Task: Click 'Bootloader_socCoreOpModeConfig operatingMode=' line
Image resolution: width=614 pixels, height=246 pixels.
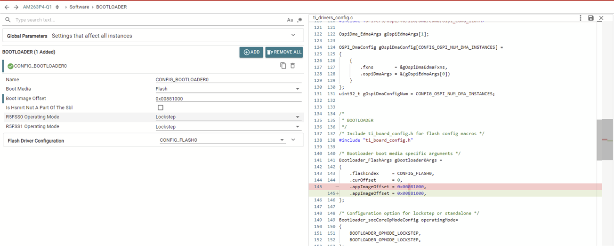Action: (x=398, y=220)
